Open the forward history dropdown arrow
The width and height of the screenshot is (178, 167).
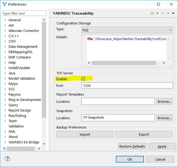[x=168, y=13]
